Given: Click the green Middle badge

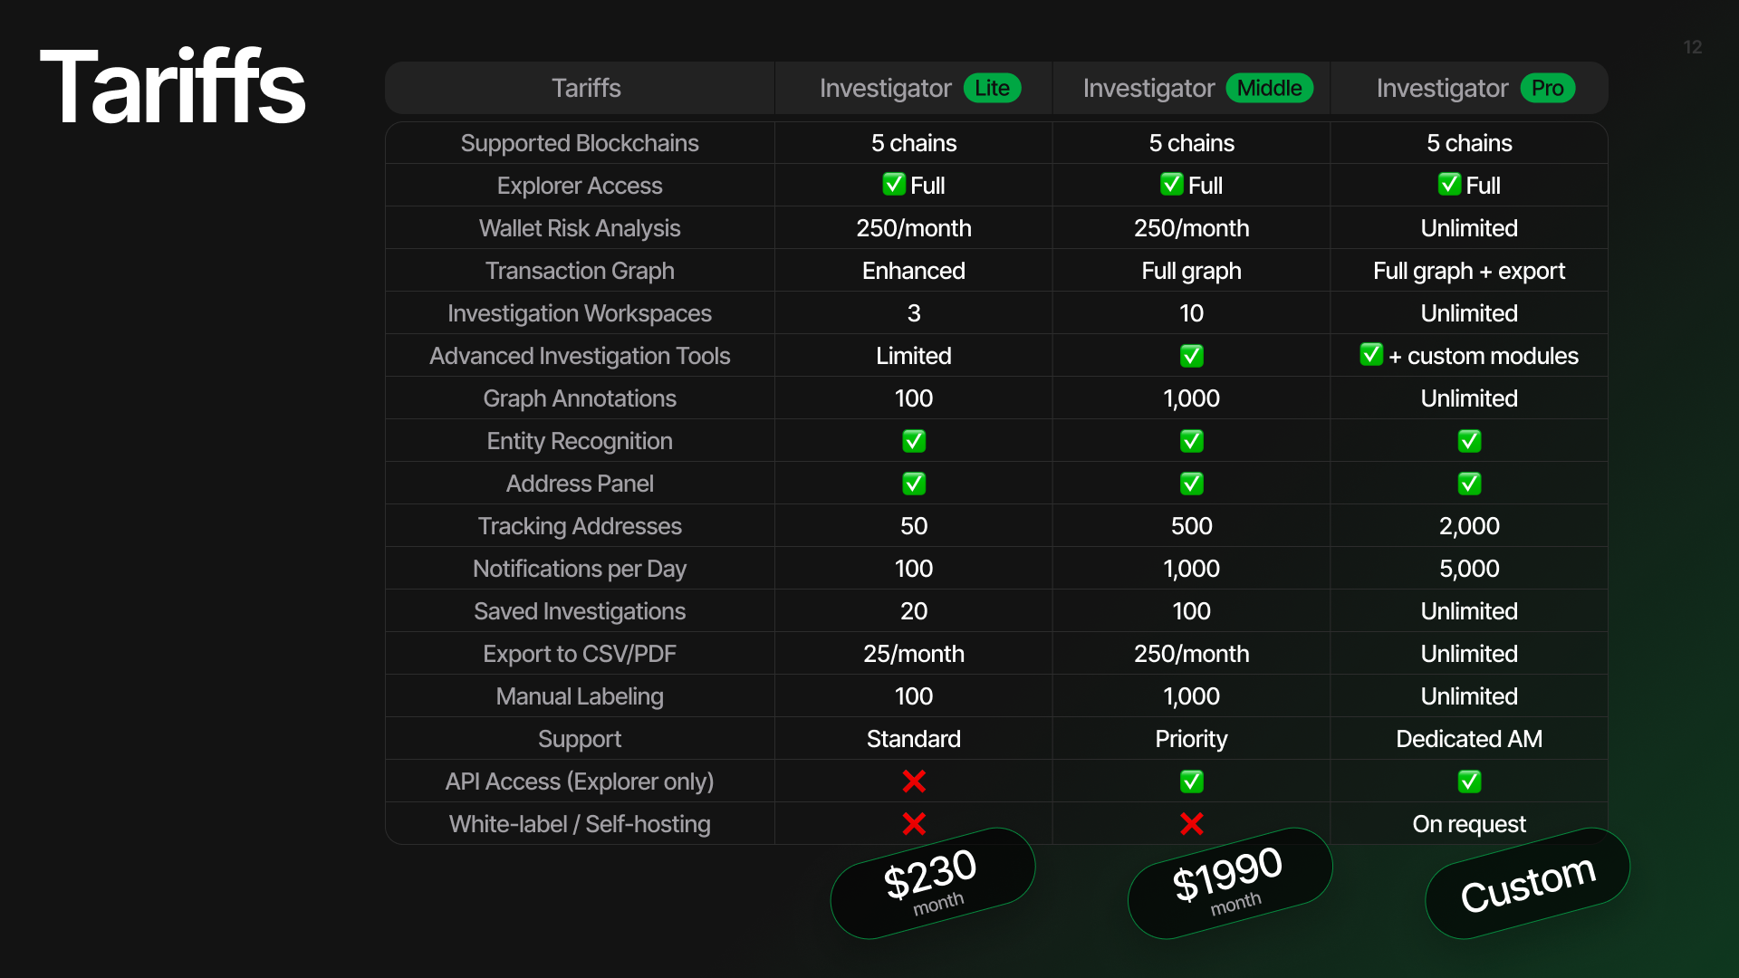Looking at the screenshot, I should pos(1269,88).
